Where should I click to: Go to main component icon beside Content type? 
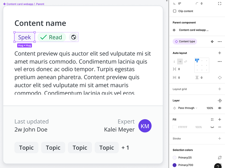point(212,42)
